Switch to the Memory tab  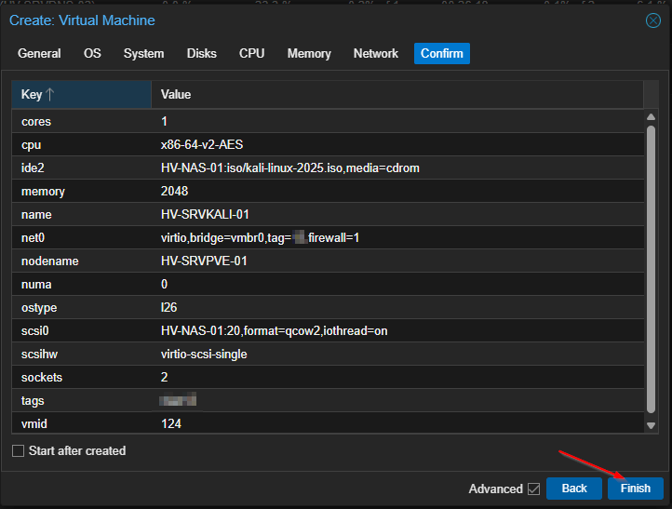[309, 54]
